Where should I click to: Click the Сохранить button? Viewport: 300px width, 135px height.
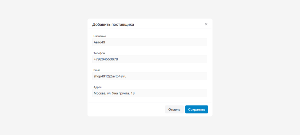[x=196, y=109]
